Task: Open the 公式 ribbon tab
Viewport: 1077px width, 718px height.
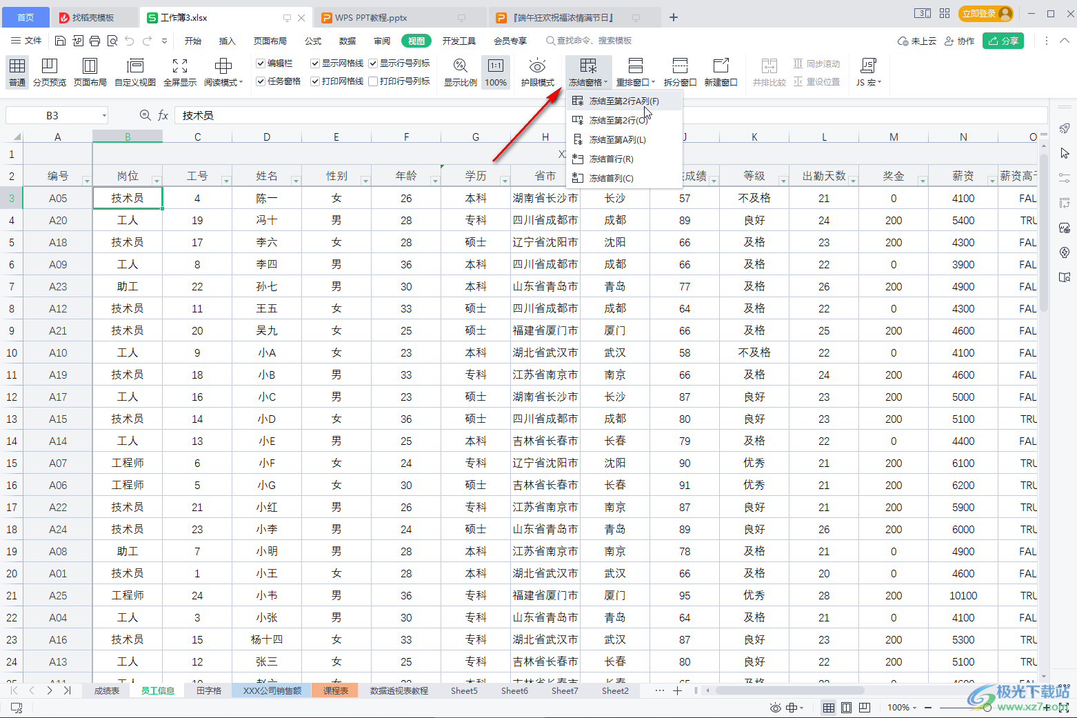Action: pos(313,41)
